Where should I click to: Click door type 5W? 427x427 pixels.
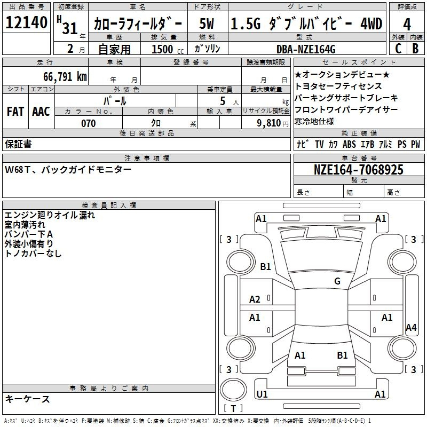click(x=207, y=23)
